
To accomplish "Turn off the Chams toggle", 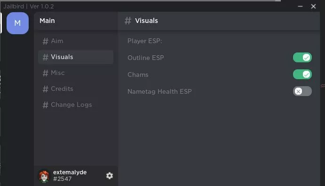I will tap(302, 74).
